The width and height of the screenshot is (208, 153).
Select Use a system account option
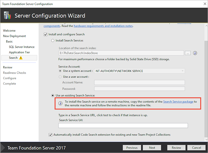[x=60, y=71]
